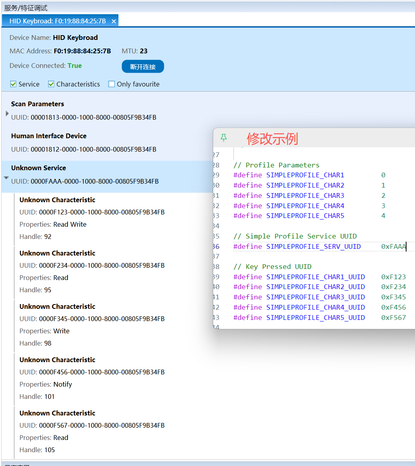
Task: Click Device Name HID Keybroad text
Action: pos(54,38)
